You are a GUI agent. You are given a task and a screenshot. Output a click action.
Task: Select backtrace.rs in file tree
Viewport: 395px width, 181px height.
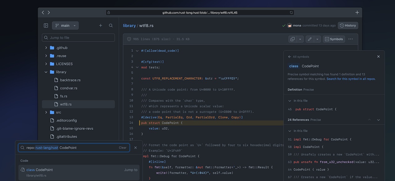(x=70, y=80)
